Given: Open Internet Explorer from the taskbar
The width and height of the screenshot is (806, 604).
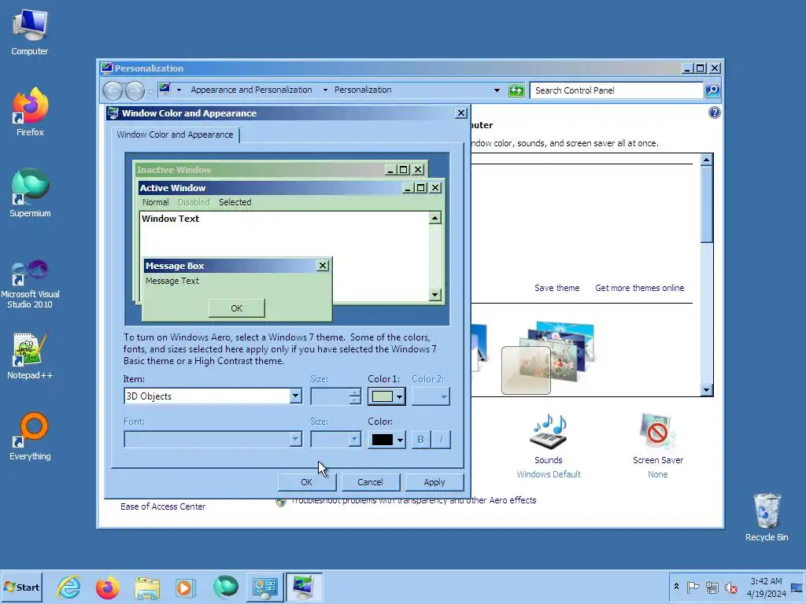Looking at the screenshot, I should coord(68,587).
